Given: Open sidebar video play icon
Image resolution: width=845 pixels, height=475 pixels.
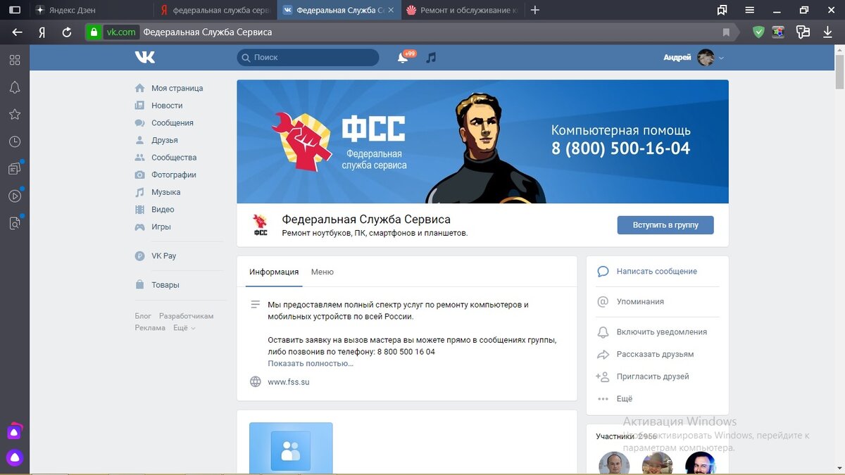Looking at the screenshot, I should pos(15,196).
